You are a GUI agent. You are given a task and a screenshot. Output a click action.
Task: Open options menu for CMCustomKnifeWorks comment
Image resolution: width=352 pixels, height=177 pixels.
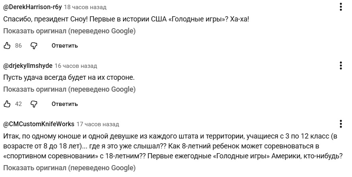tap(341, 124)
